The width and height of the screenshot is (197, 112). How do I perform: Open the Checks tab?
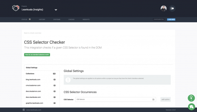click(x=71, y=20)
